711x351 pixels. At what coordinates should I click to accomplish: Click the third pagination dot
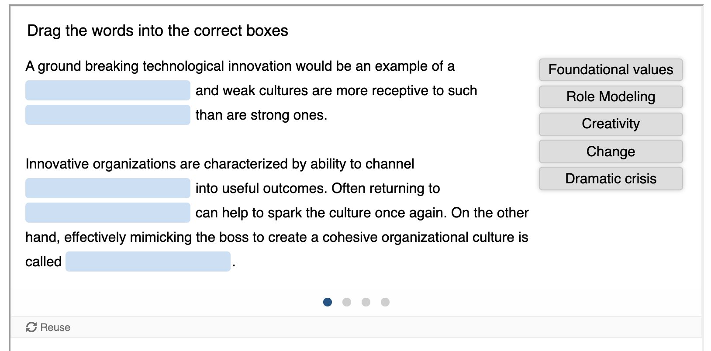click(x=366, y=302)
